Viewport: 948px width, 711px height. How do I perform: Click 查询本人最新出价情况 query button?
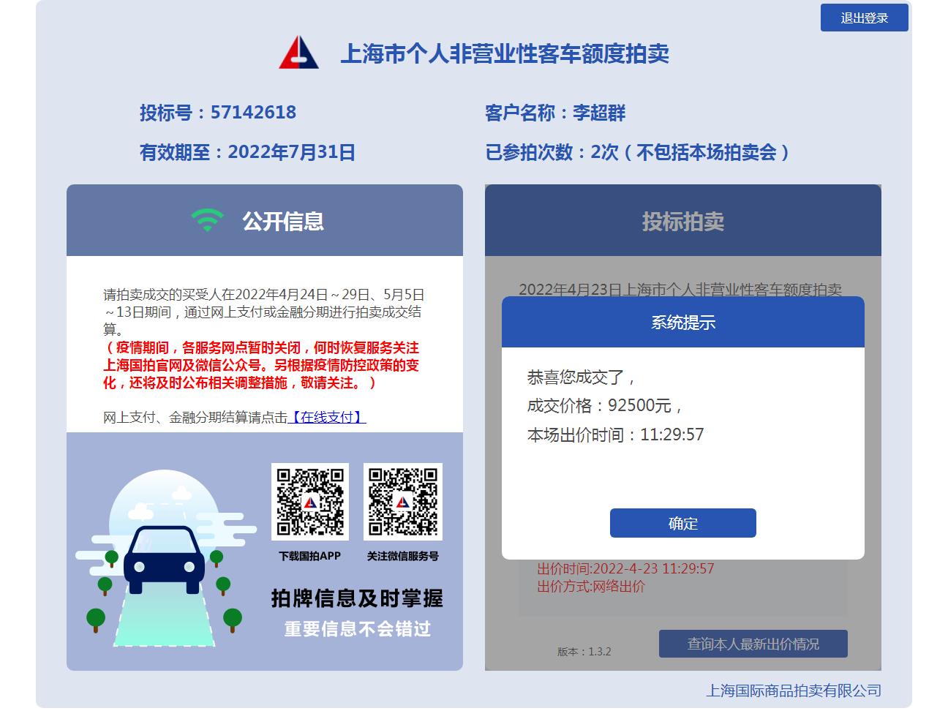pyautogui.click(x=753, y=644)
